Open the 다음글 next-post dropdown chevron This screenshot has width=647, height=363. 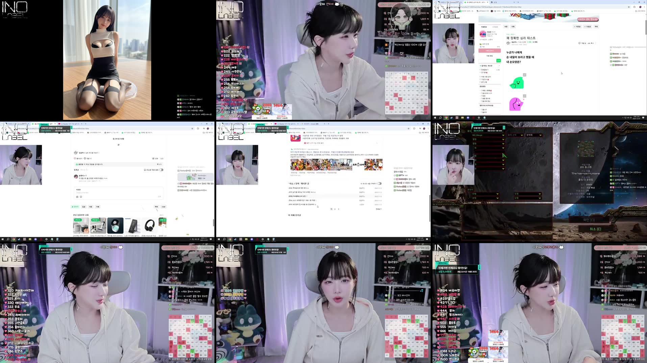coord(584,27)
